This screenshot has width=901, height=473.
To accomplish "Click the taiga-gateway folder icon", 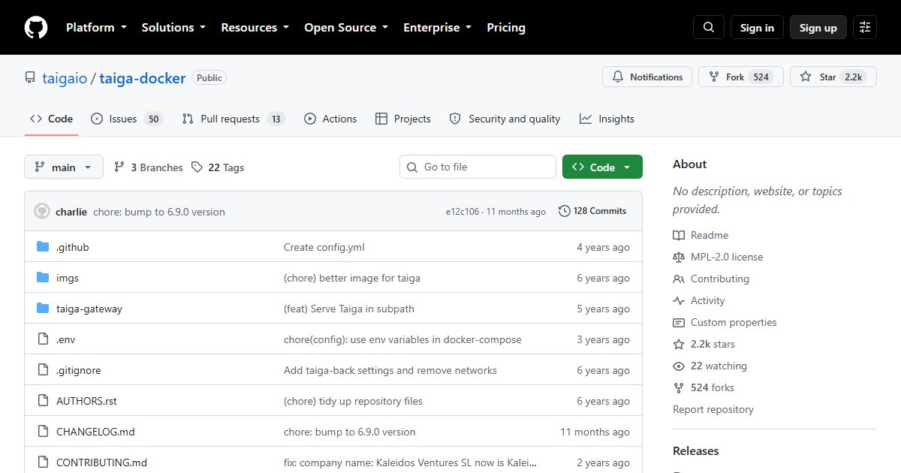I will coord(43,309).
